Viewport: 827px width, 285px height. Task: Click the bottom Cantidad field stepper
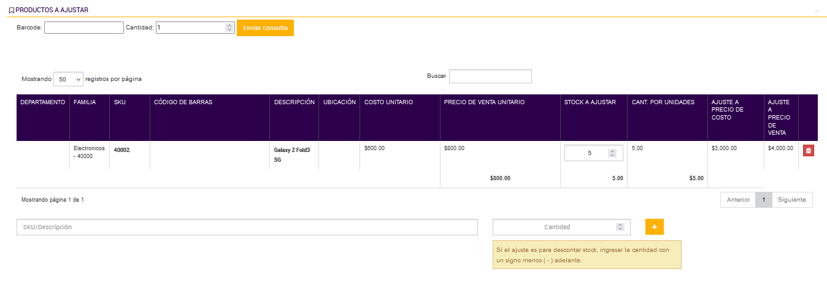click(620, 227)
